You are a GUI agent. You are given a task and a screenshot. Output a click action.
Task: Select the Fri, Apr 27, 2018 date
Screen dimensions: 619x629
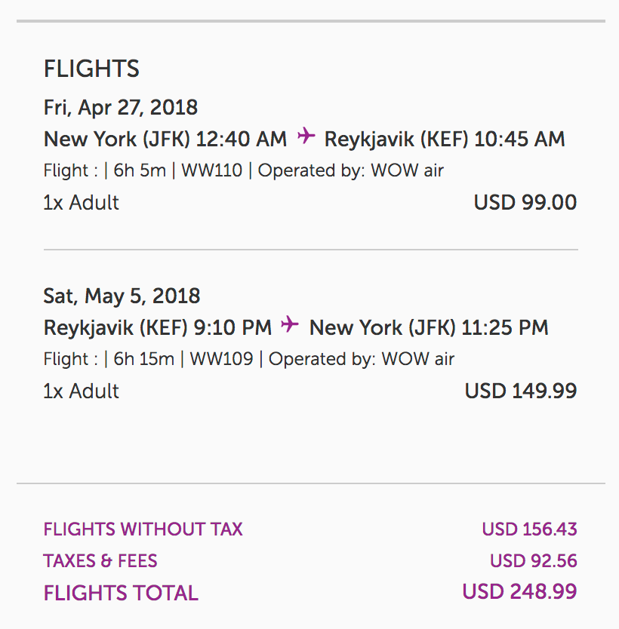121,107
